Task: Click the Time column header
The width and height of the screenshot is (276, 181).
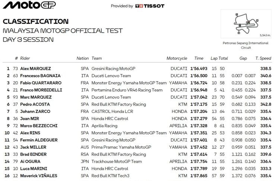Action: coord(199,58)
